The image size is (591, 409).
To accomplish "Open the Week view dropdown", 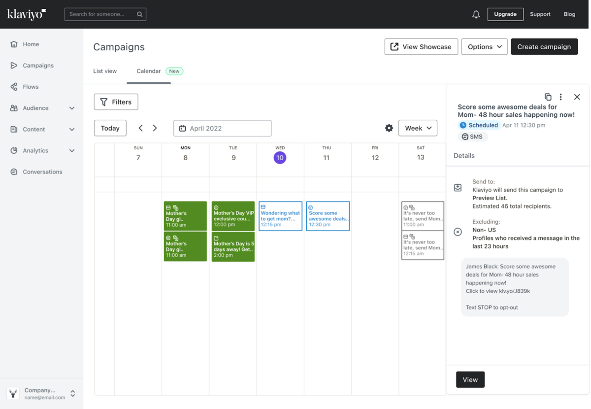I will [x=418, y=128].
